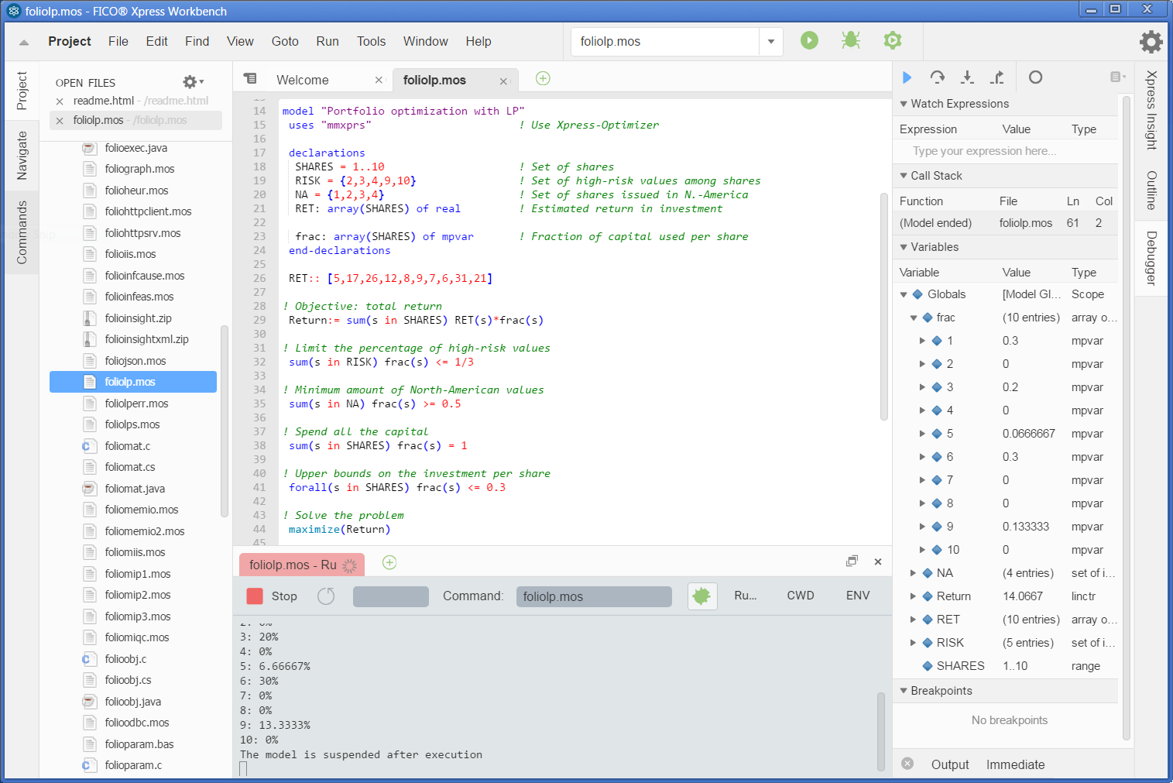
Task: Collapse the menu bar arrow icon
Action: (x=24, y=43)
